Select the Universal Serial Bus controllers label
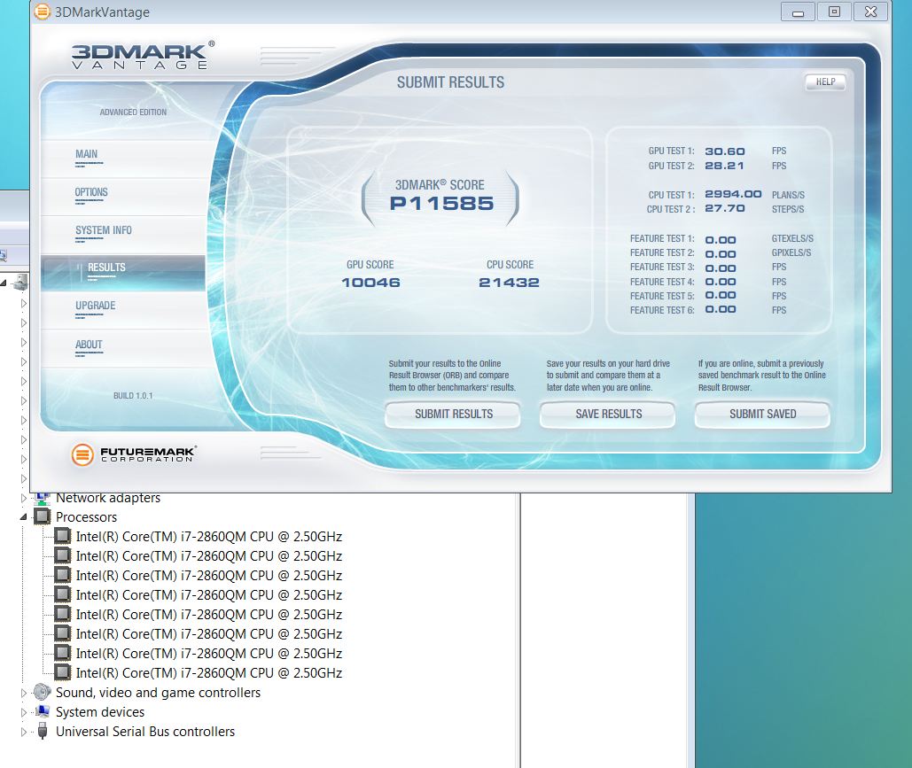The height and width of the screenshot is (768, 912). pos(145,732)
